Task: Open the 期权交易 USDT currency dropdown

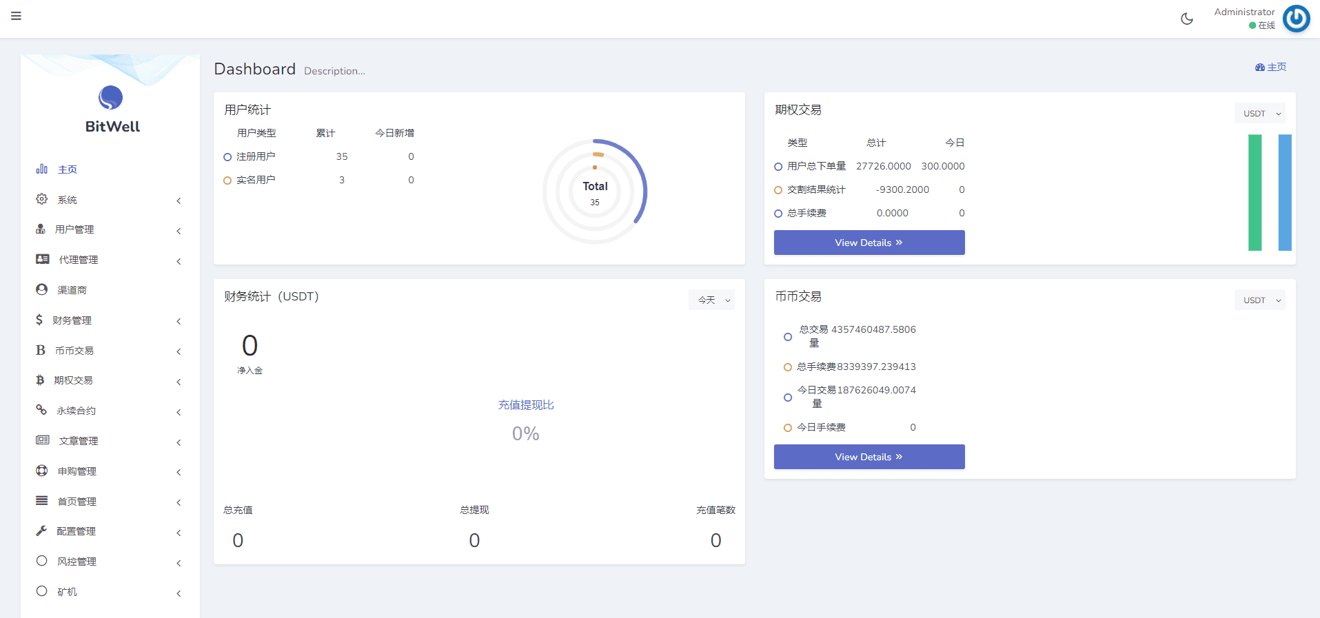Action: pos(1259,114)
